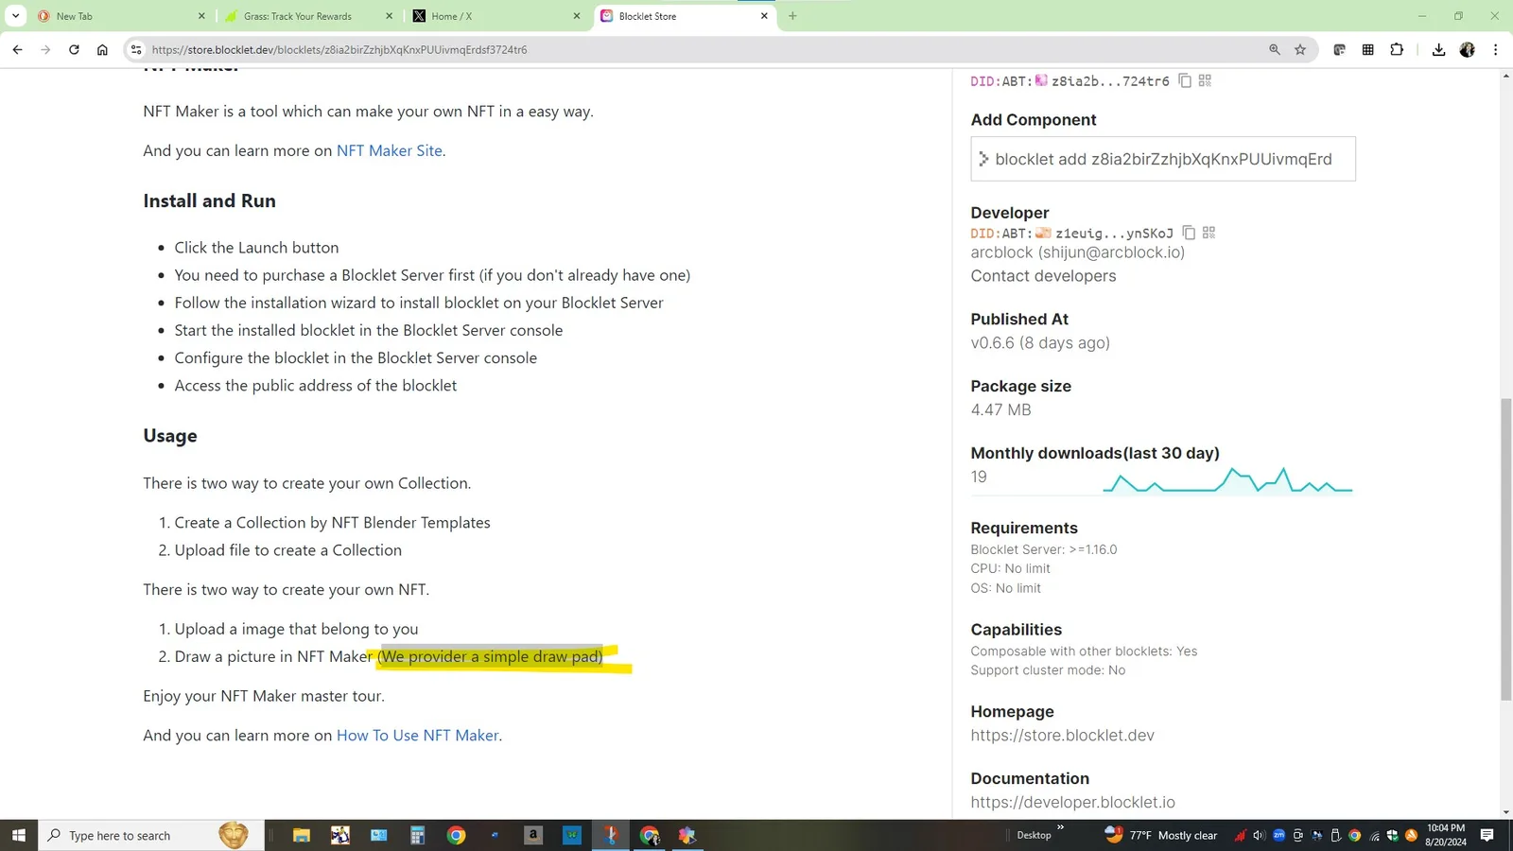
Task: Click the Windows Security shield tray icon
Action: pyautogui.click(x=1392, y=835)
